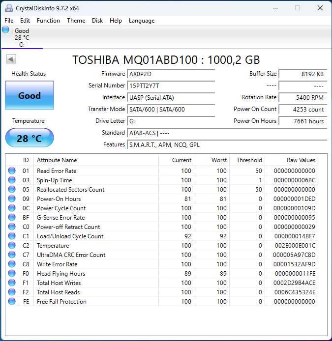This screenshot has height=341, width=332.
Task: Click status orb for Load/Unload Cycle Count
Action: [x=12, y=236]
